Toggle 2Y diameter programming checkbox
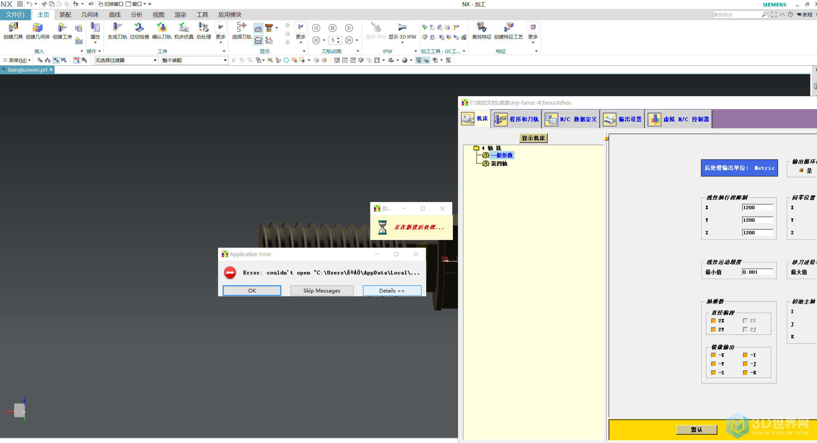This screenshot has height=443, width=817. pos(713,329)
